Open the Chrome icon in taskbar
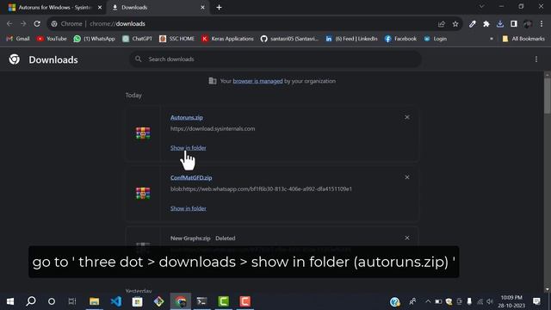Screen dimensions: 551x310 (x=181, y=301)
